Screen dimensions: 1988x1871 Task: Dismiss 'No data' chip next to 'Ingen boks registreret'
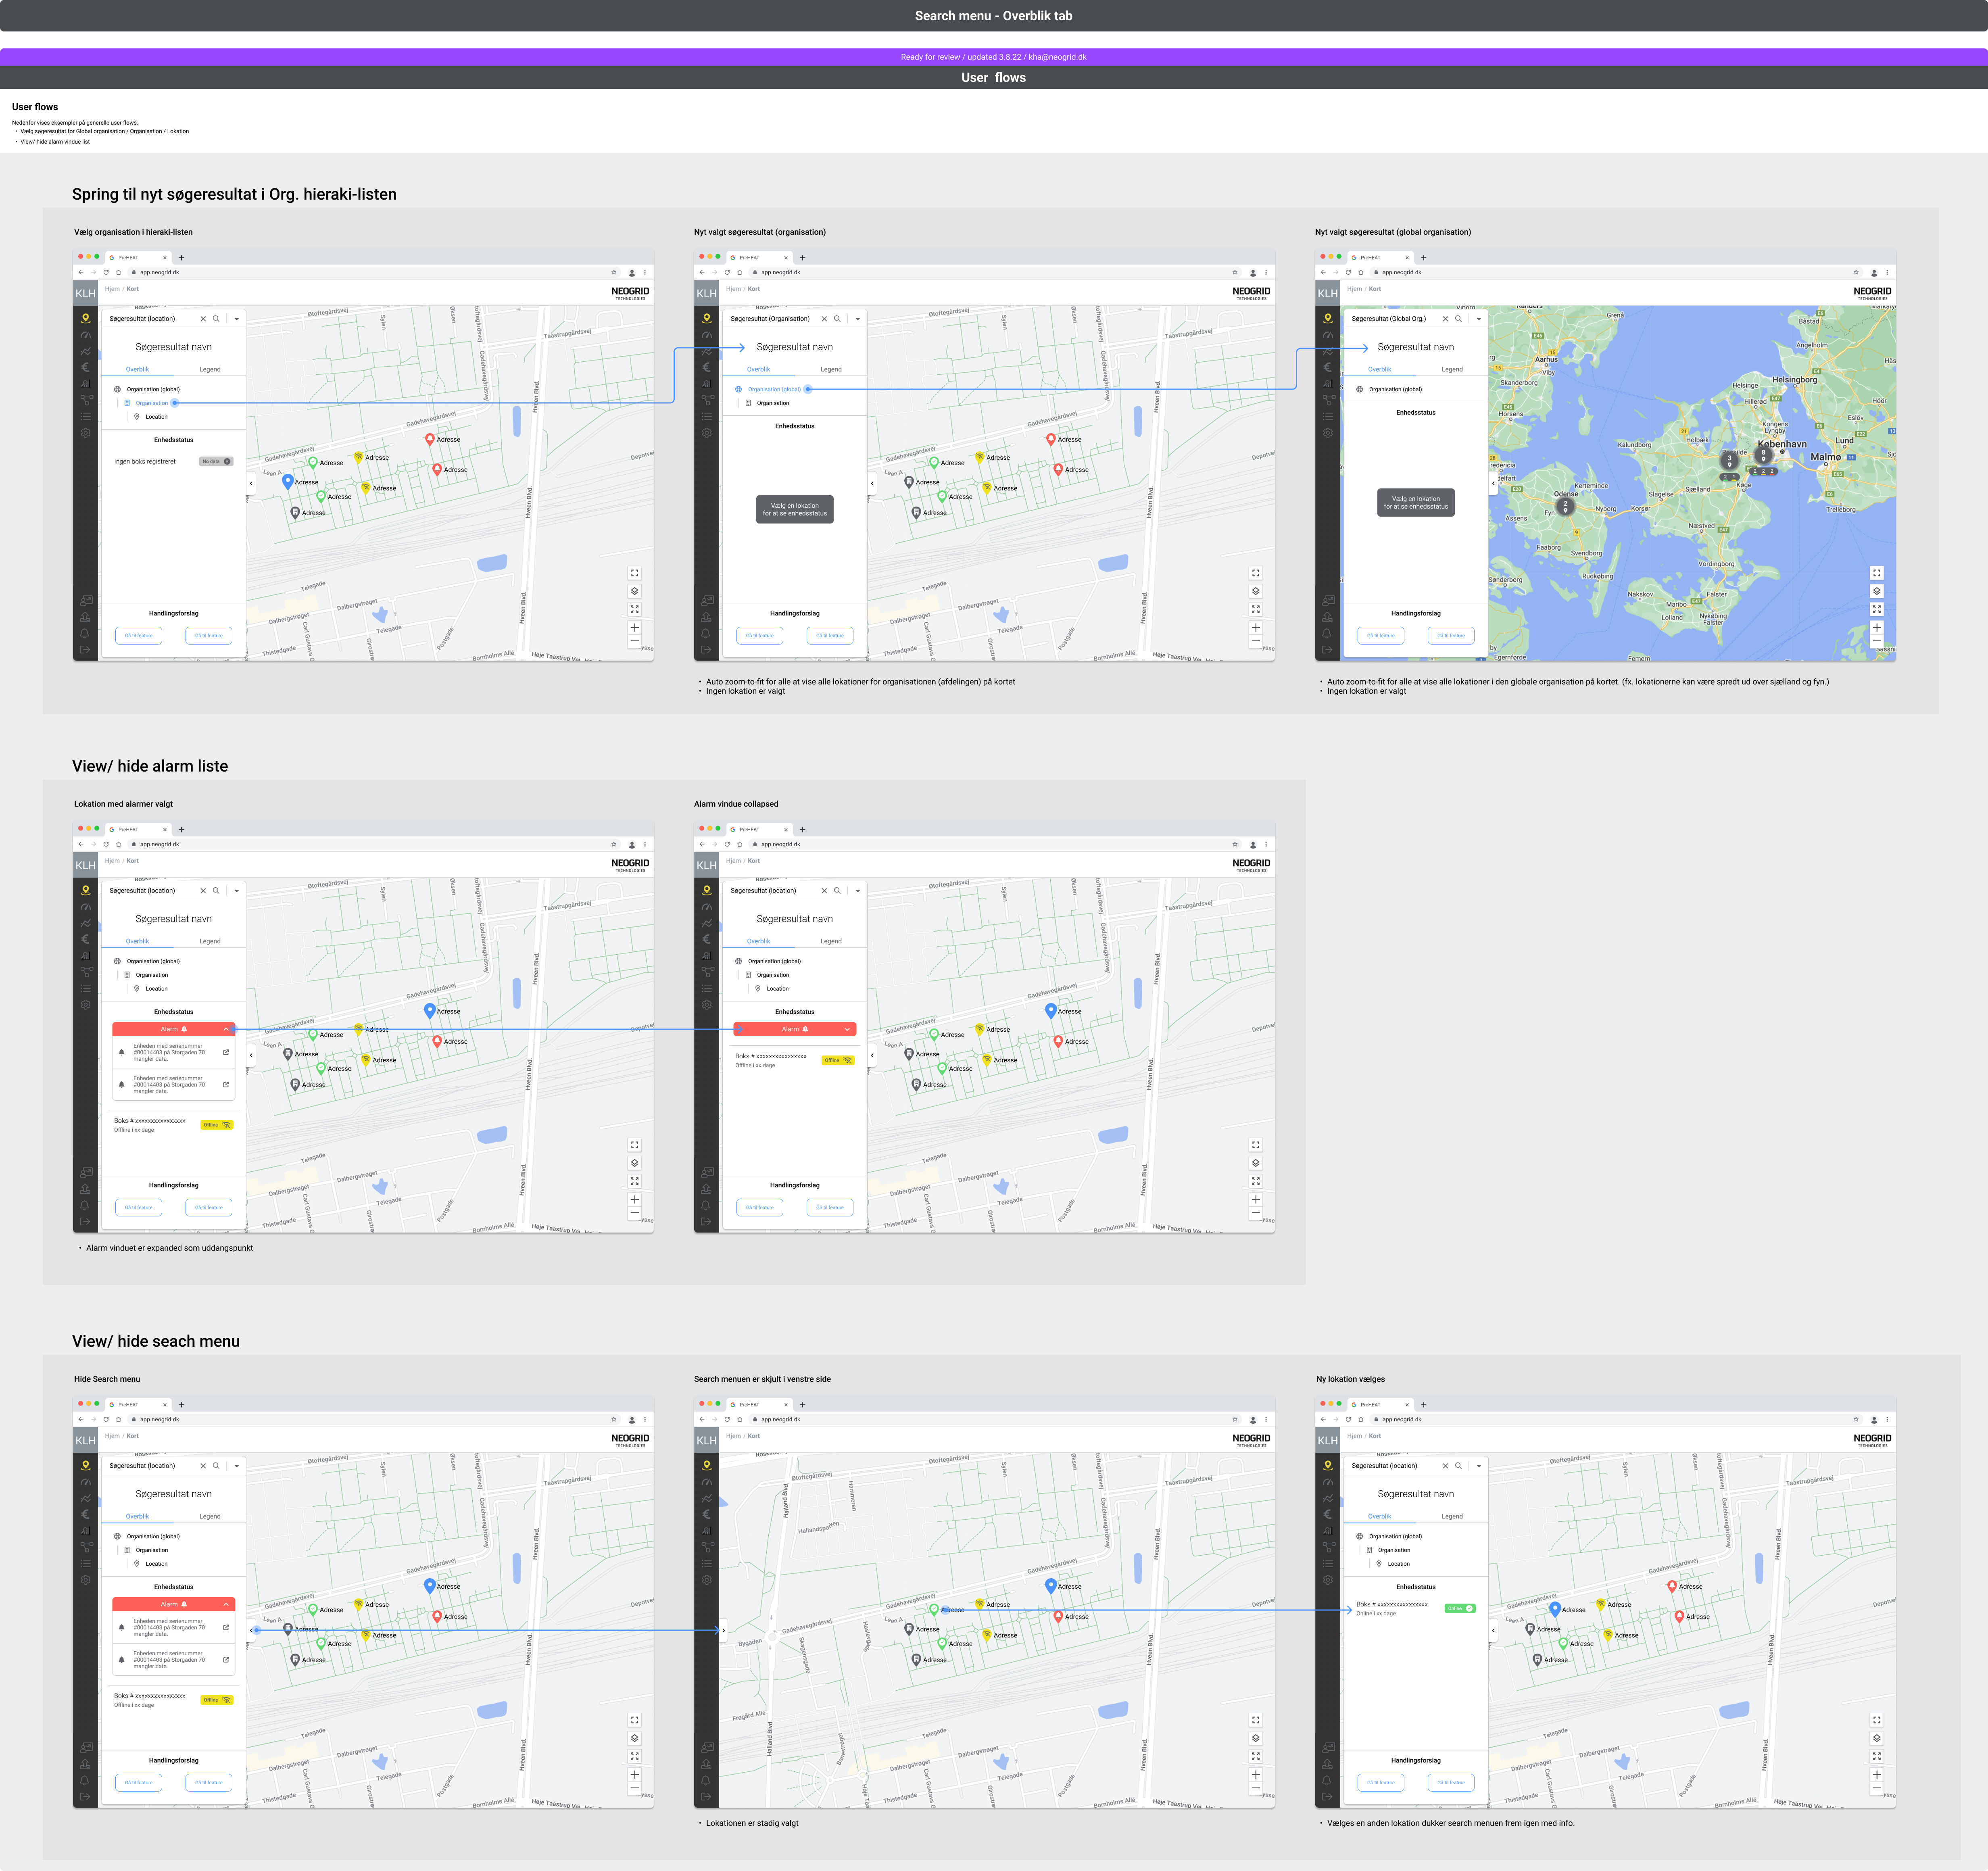[227, 461]
